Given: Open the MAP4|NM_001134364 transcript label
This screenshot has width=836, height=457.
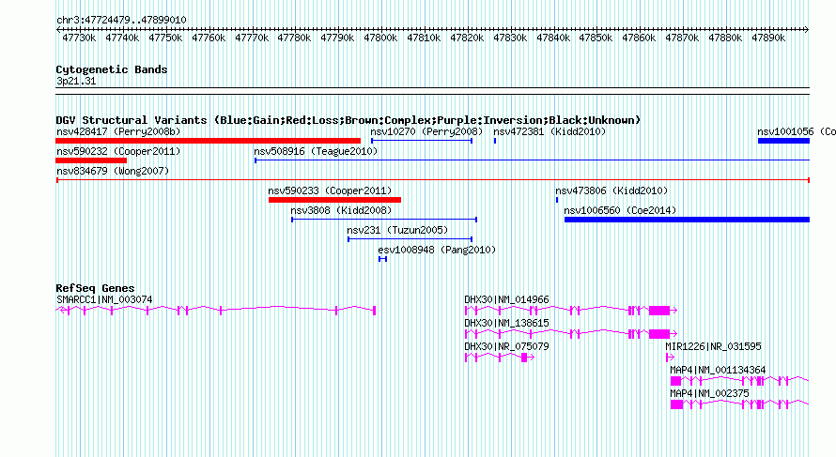Looking at the screenshot, I should pyautogui.click(x=718, y=370).
